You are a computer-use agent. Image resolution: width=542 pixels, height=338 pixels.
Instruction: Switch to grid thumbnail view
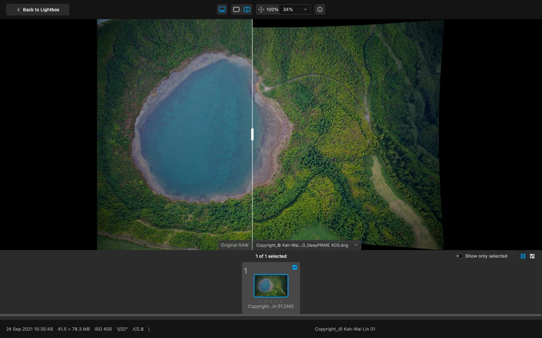[523, 256]
